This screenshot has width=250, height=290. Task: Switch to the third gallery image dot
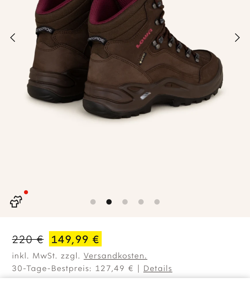[125, 202]
